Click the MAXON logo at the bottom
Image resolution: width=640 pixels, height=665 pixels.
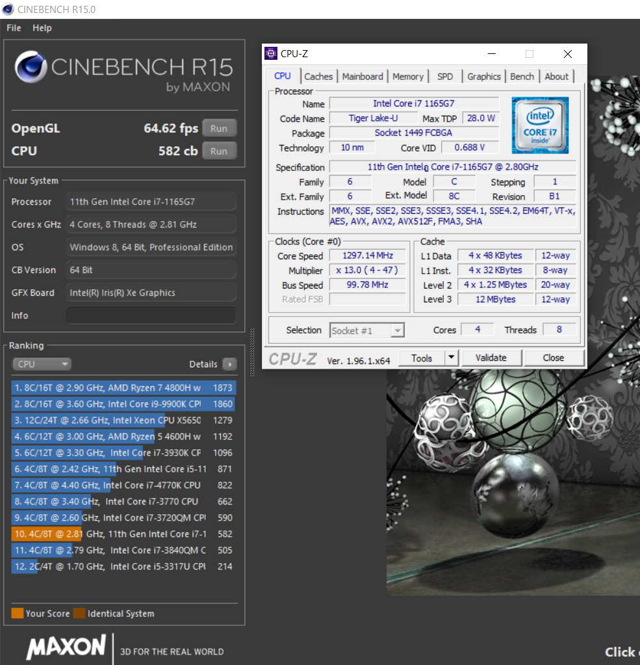66,647
